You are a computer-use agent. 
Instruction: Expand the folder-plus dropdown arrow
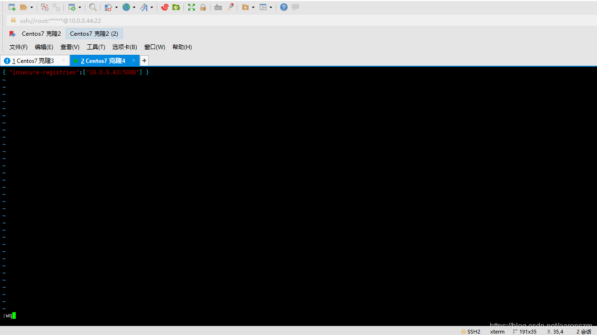point(253,7)
